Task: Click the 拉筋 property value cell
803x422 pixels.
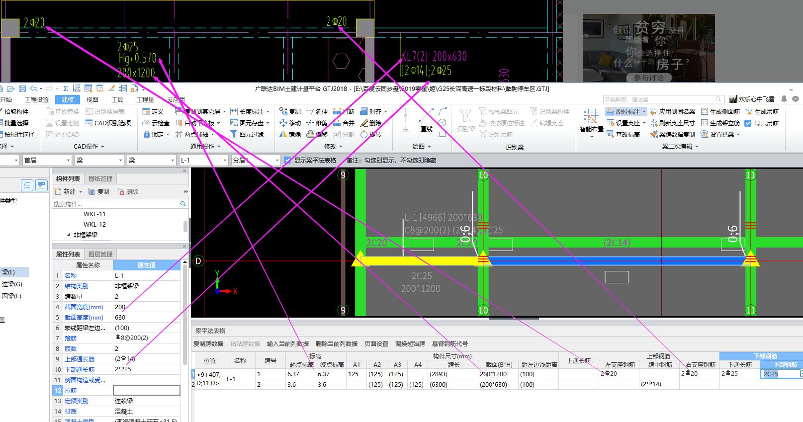Action: point(147,390)
